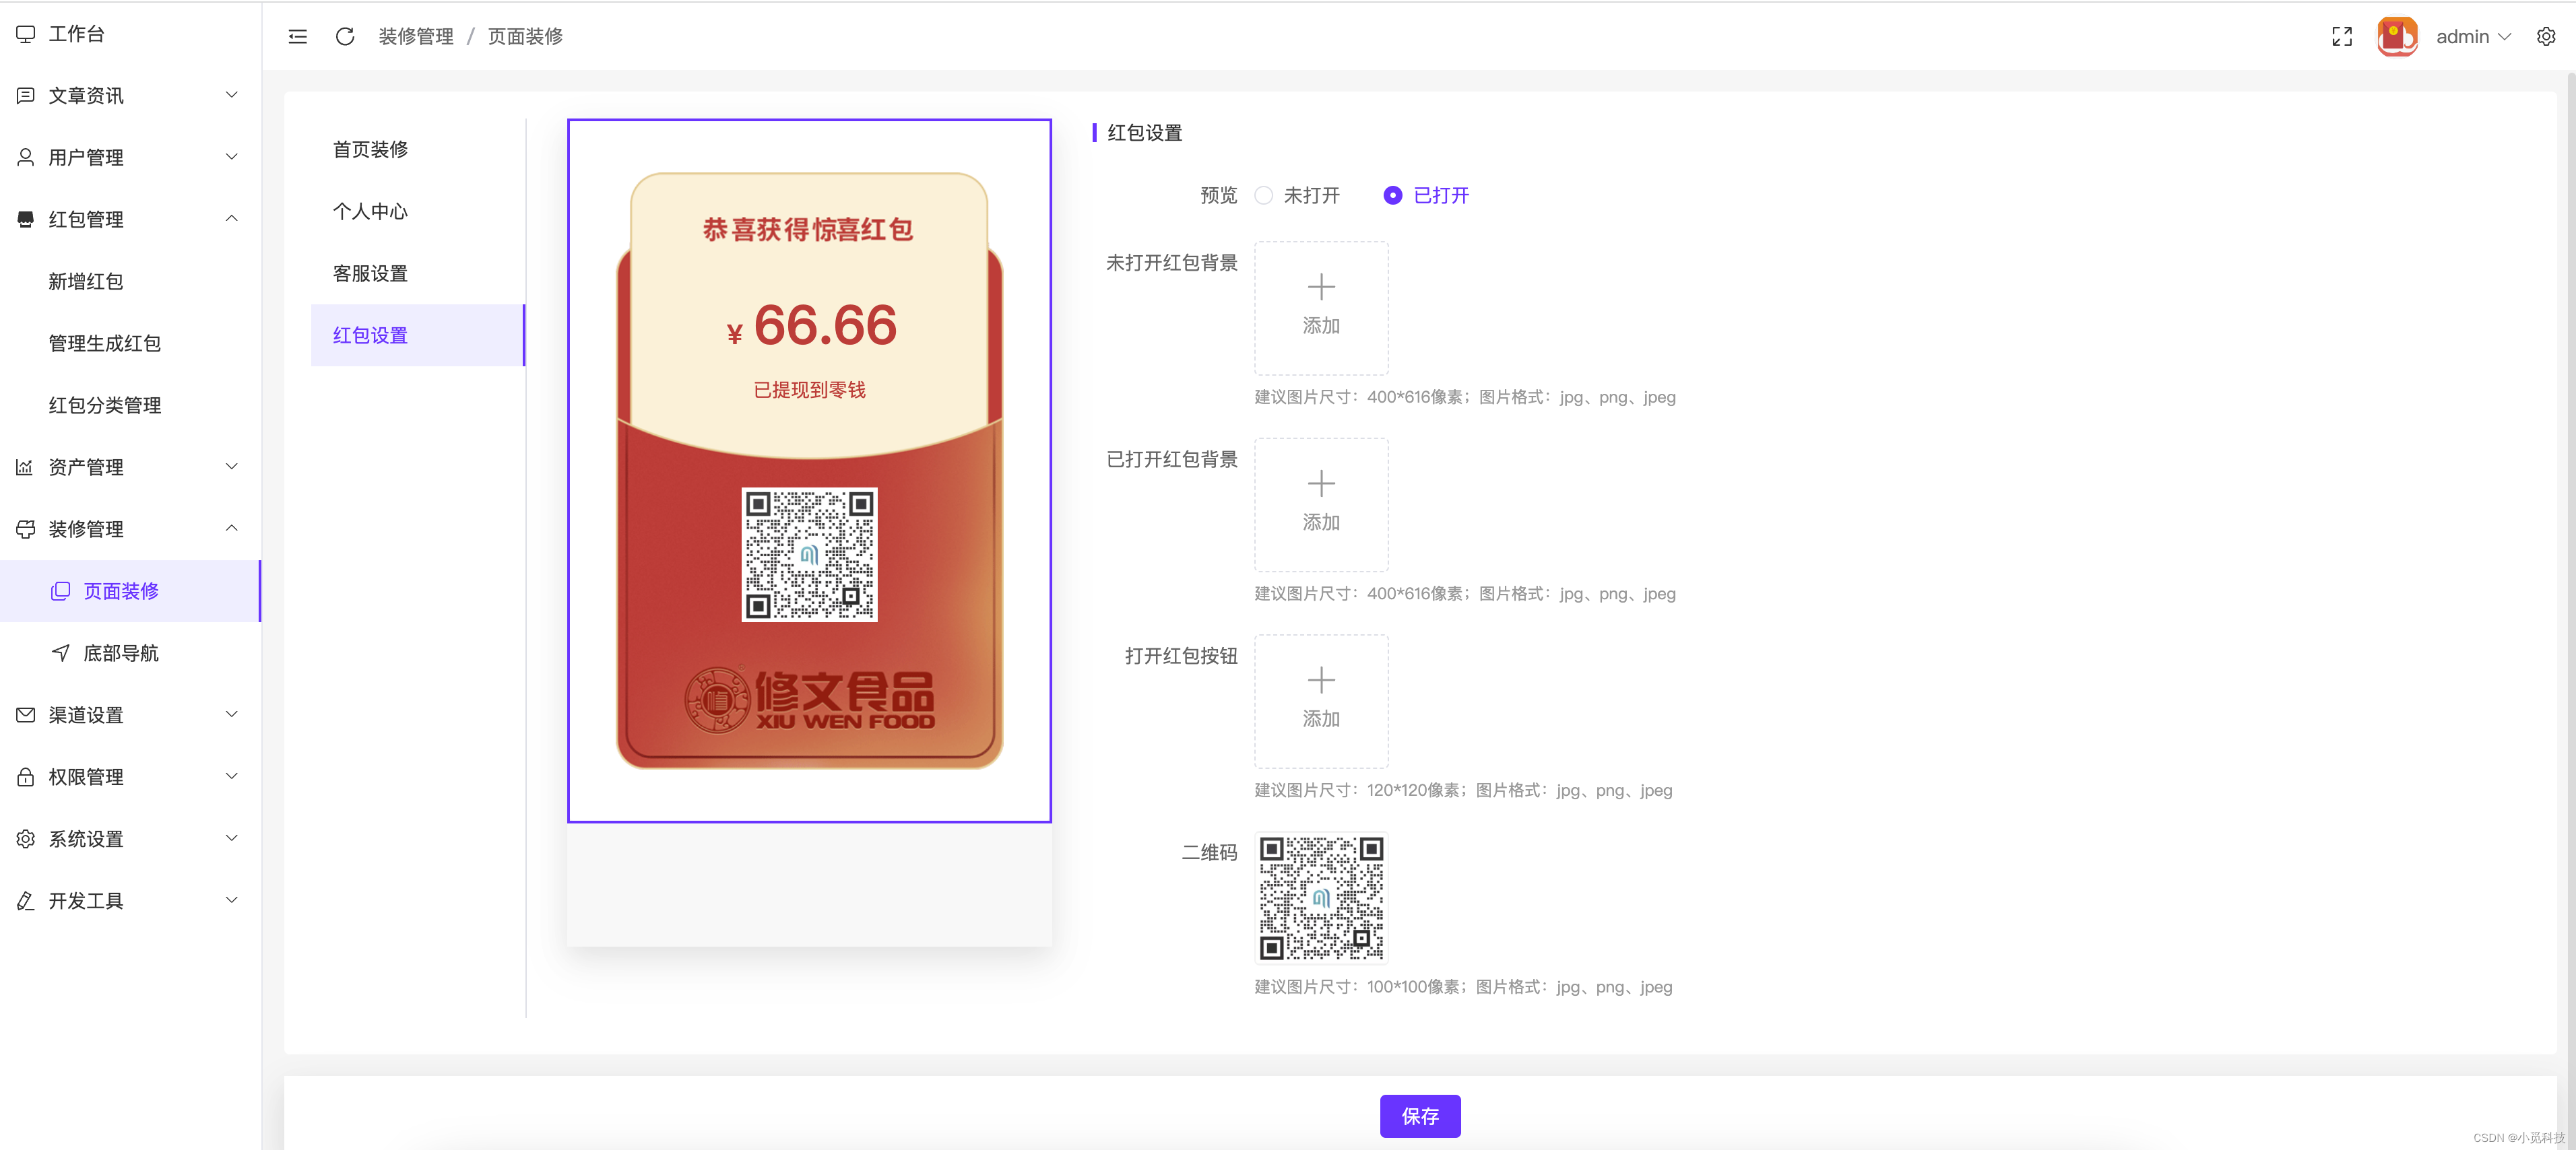Add image for 已打开红包背景
The image size is (2576, 1150).
(1320, 504)
